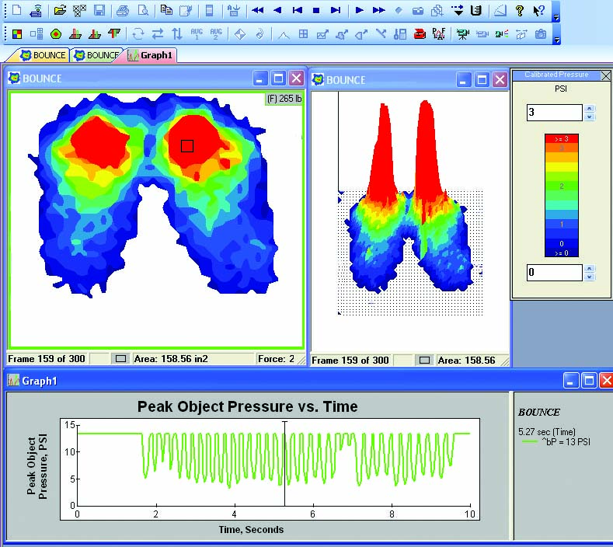Click the snapshot camera icon
This screenshot has width=613, height=547.
click(x=541, y=34)
